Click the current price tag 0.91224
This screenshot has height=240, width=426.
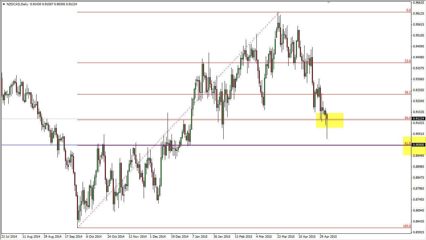click(x=417, y=118)
